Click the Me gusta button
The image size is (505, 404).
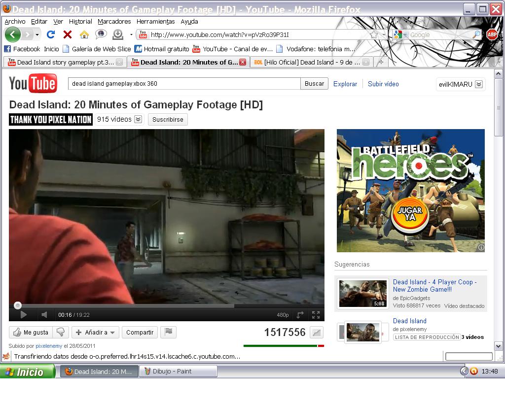click(31, 332)
